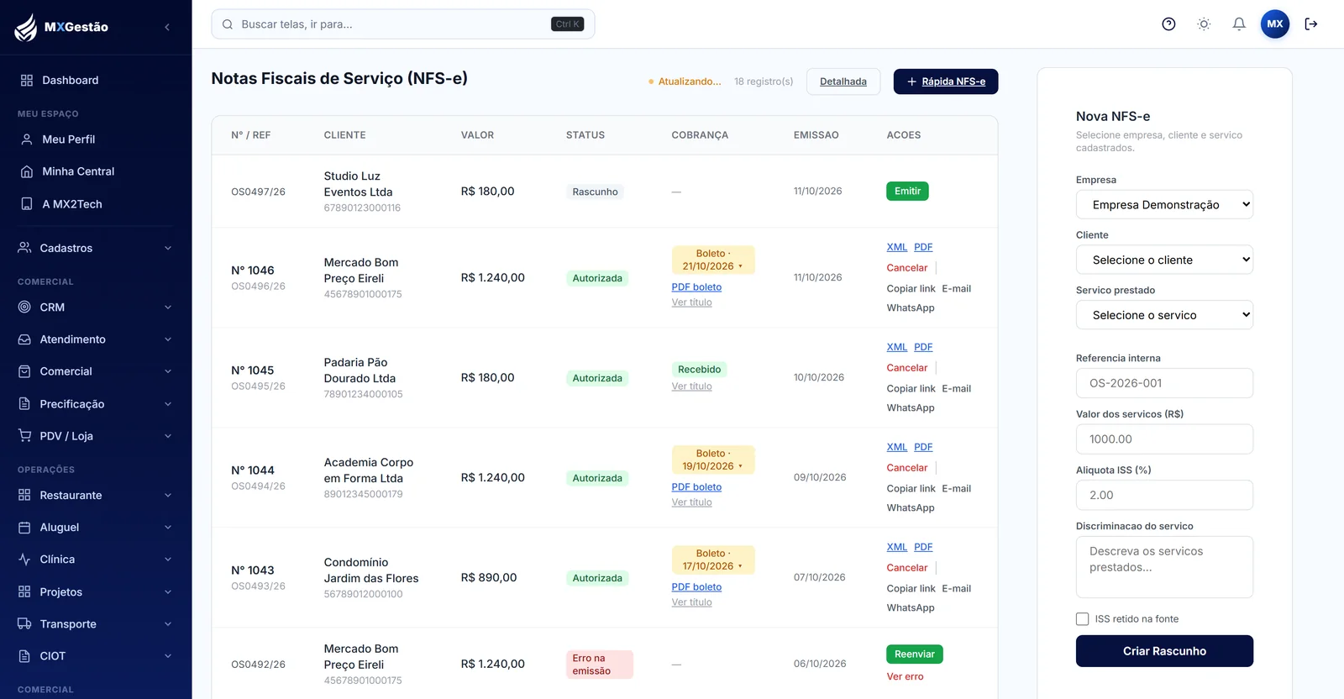Collapse the sidebar with the chevron icon
The image size is (1344, 699).
(167, 27)
